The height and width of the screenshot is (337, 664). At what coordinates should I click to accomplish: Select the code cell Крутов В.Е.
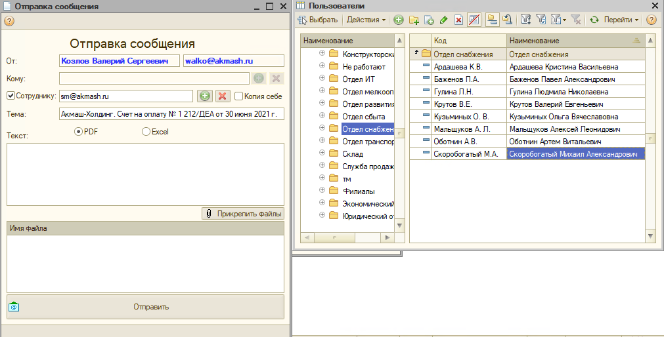tap(469, 104)
